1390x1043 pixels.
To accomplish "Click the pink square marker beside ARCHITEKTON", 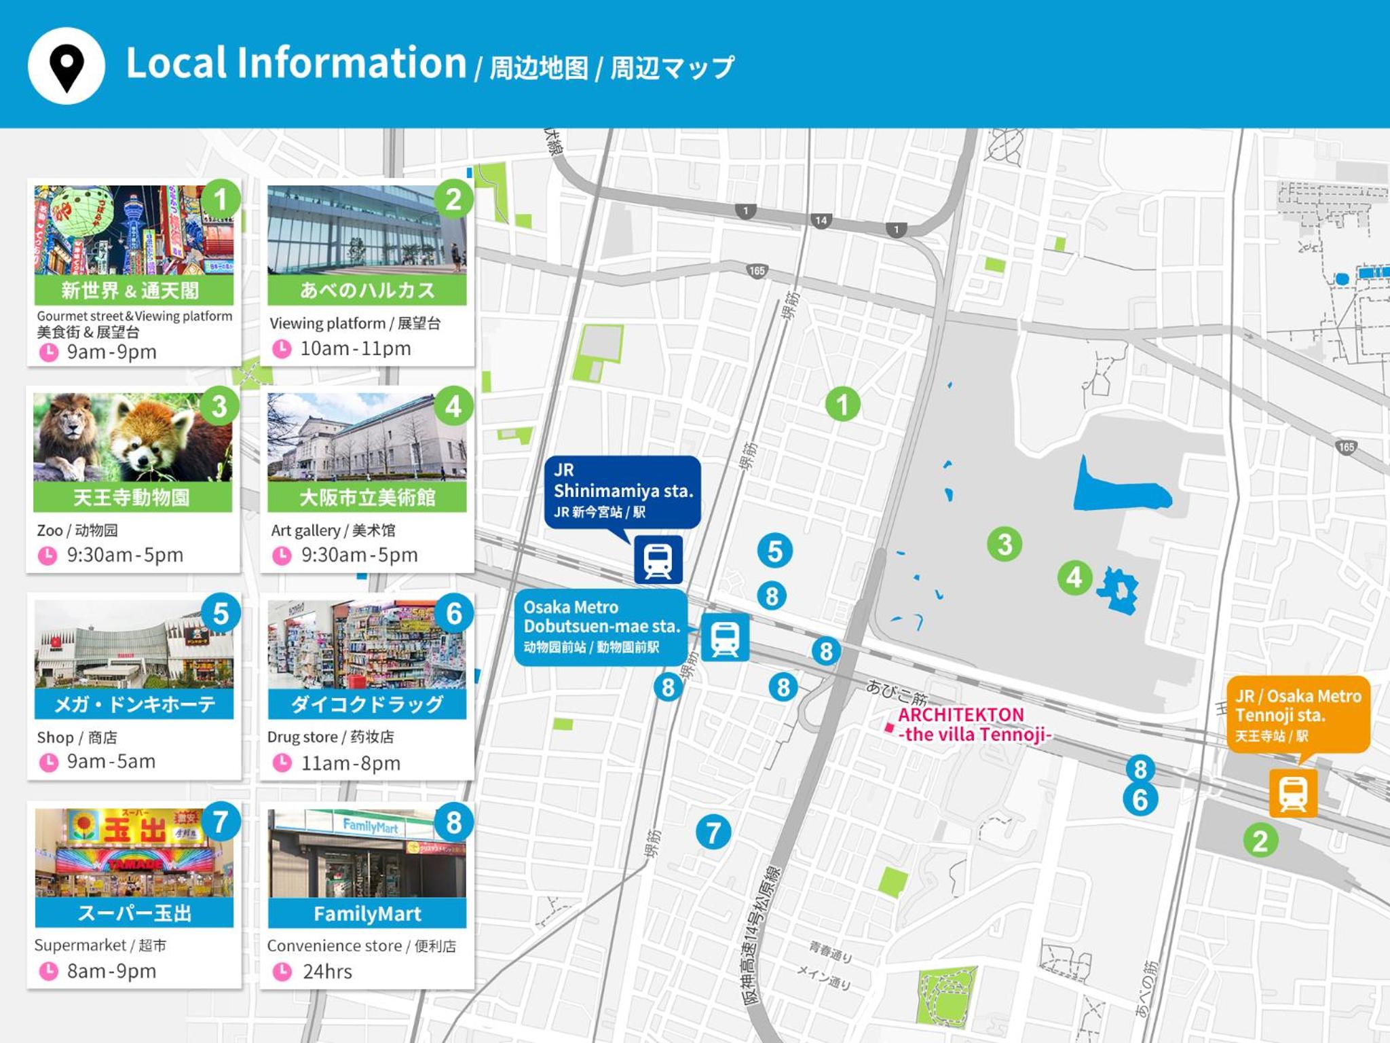I will coord(889,728).
